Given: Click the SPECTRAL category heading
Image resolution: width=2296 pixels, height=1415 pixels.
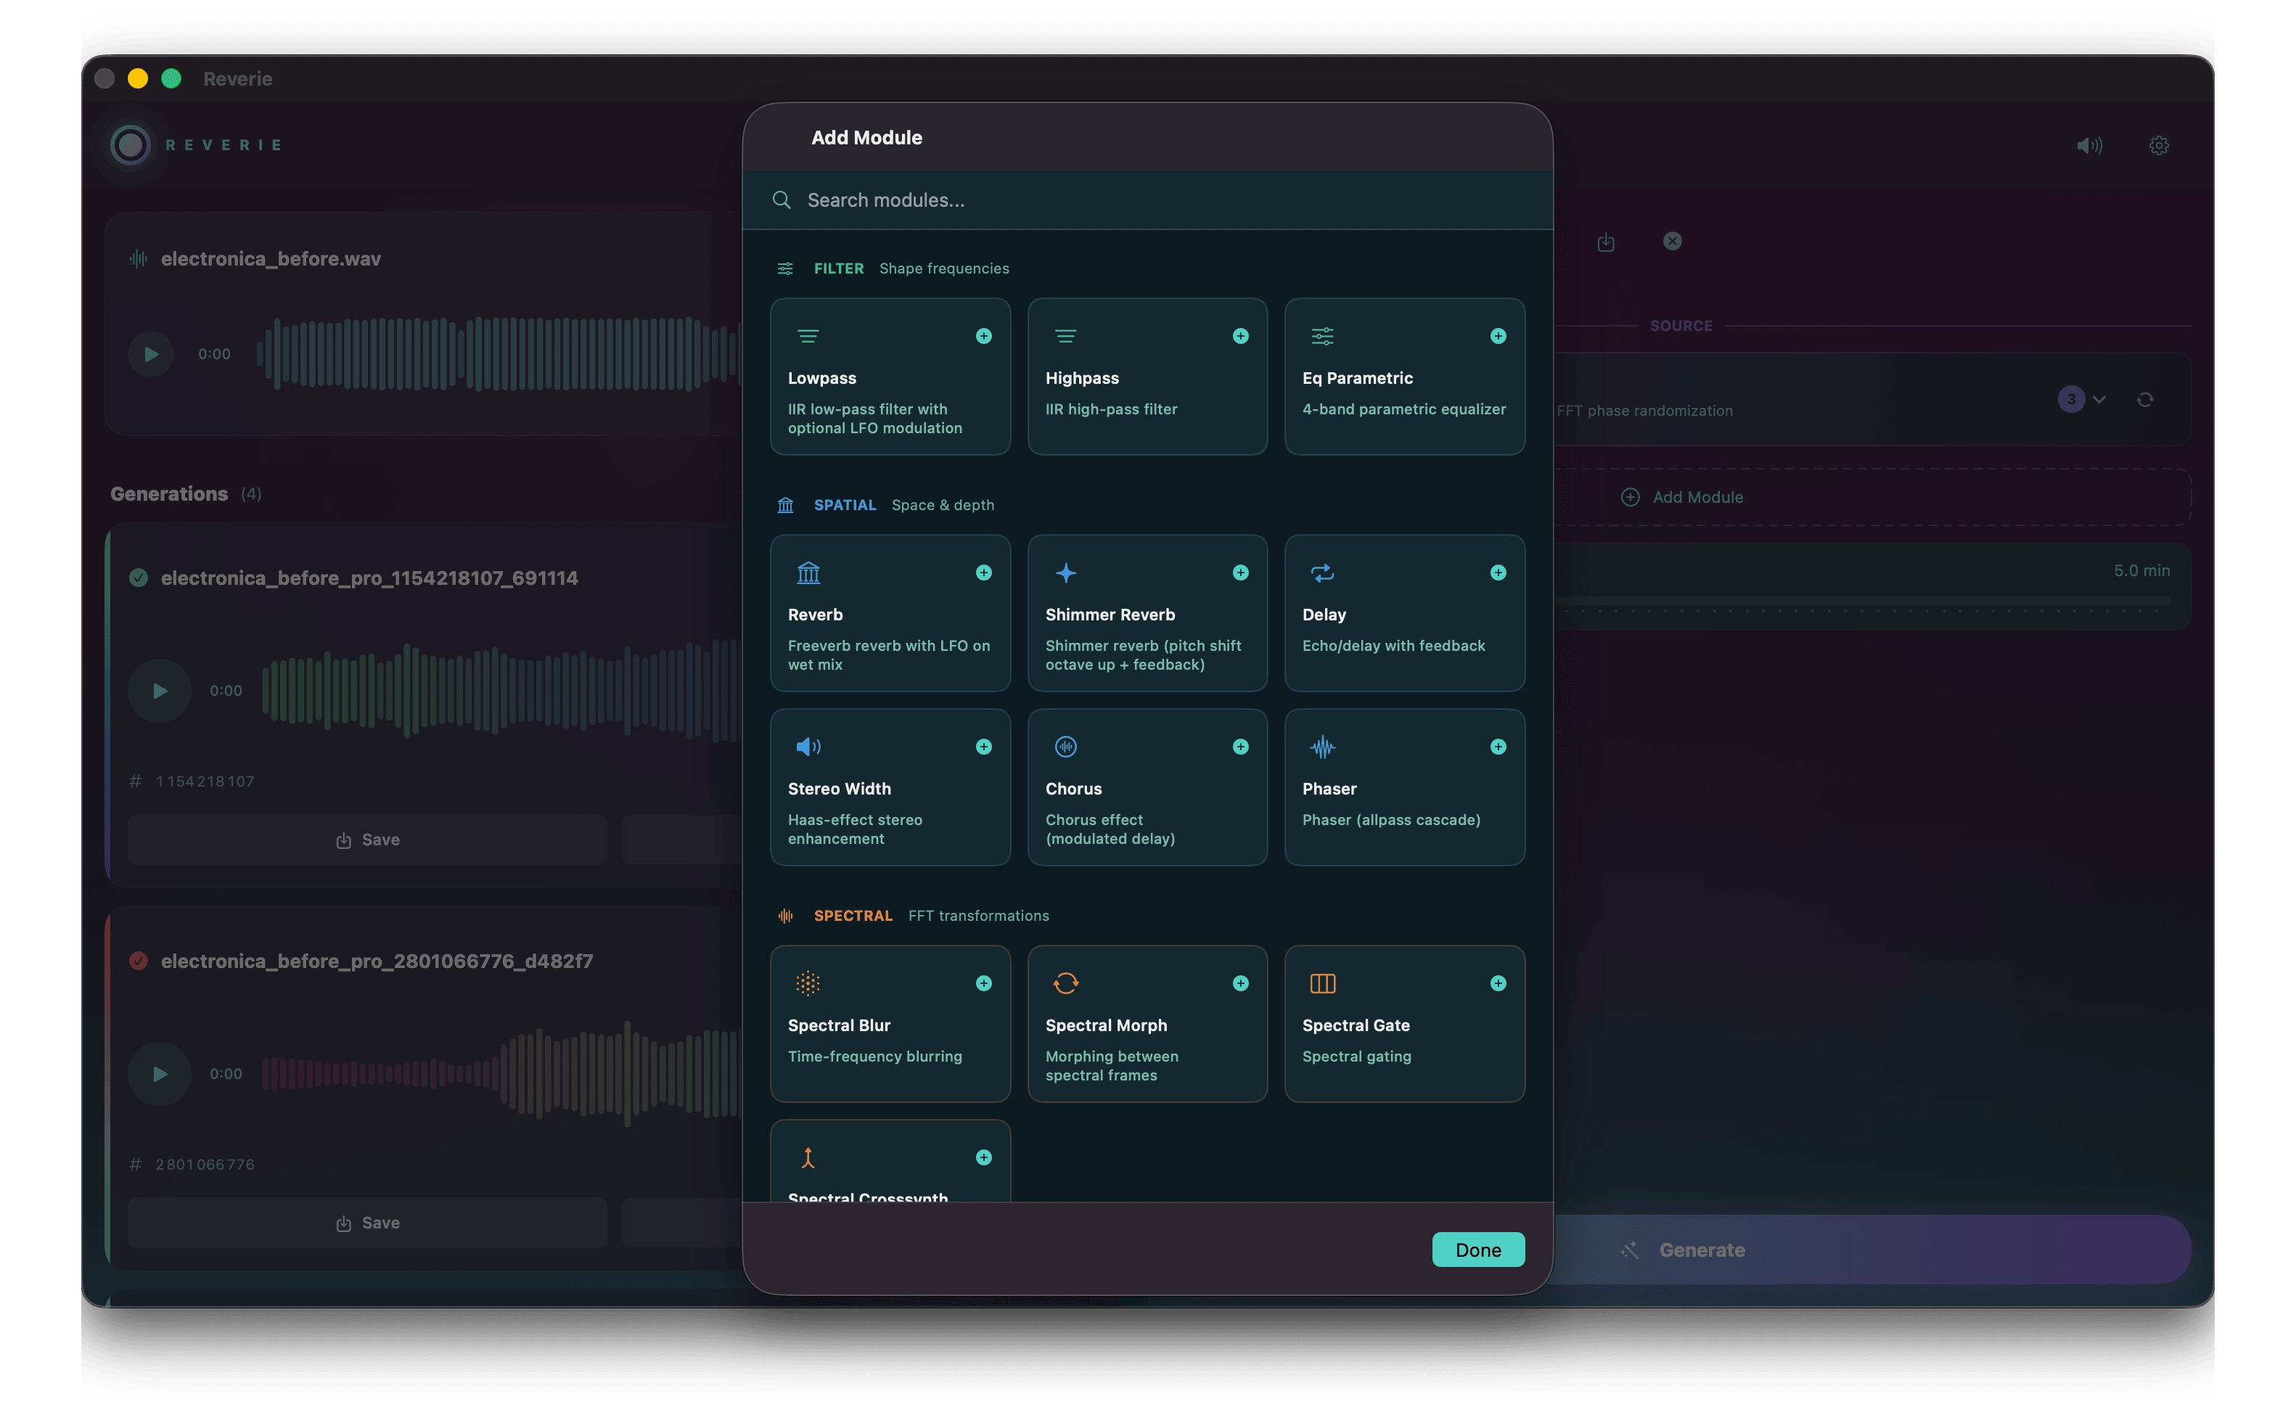Looking at the screenshot, I should [853, 916].
